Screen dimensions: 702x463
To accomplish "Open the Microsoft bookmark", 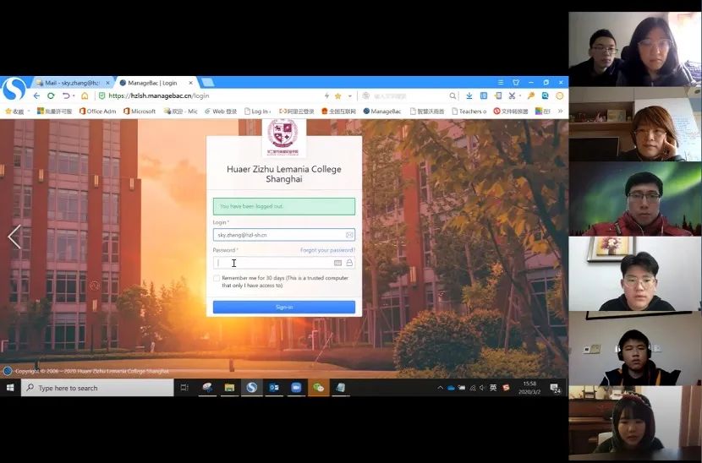I will pos(140,111).
